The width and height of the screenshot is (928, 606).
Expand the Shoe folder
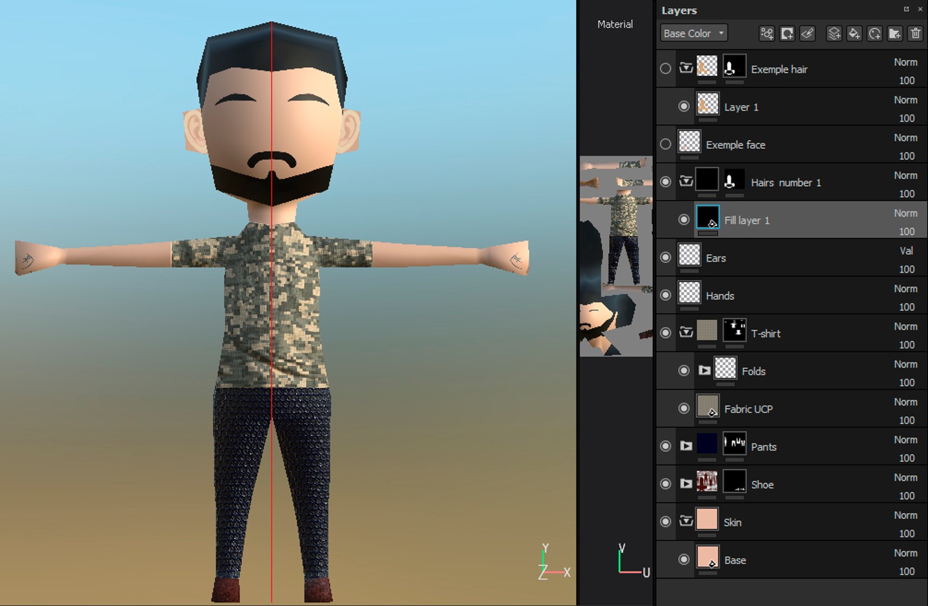click(x=685, y=484)
